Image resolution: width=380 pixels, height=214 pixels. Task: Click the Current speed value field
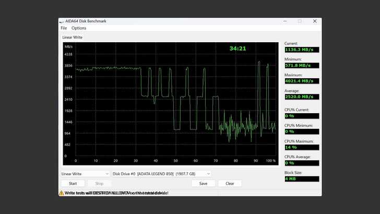point(301,50)
